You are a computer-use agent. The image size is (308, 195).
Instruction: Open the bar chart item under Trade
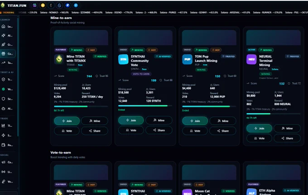tap(7, 126)
